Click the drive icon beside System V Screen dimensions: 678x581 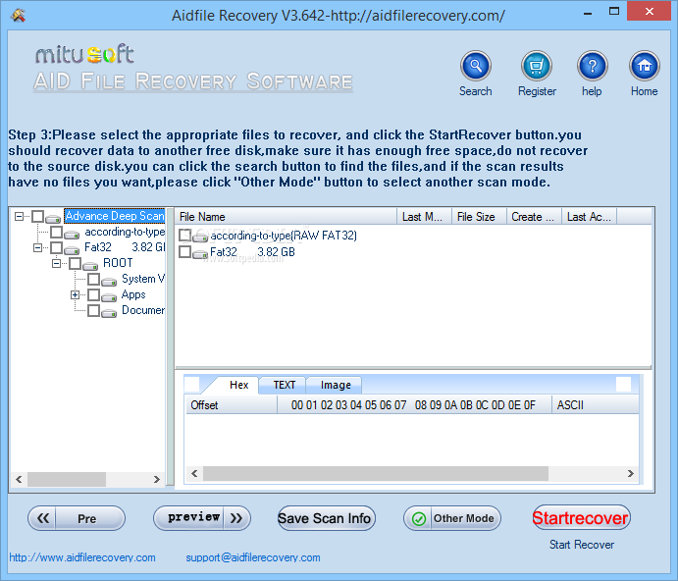109,282
